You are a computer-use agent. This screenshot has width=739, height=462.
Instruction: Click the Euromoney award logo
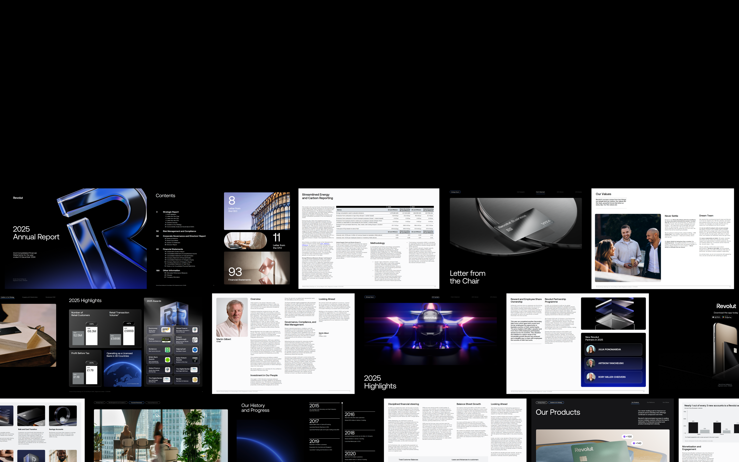(x=166, y=330)
